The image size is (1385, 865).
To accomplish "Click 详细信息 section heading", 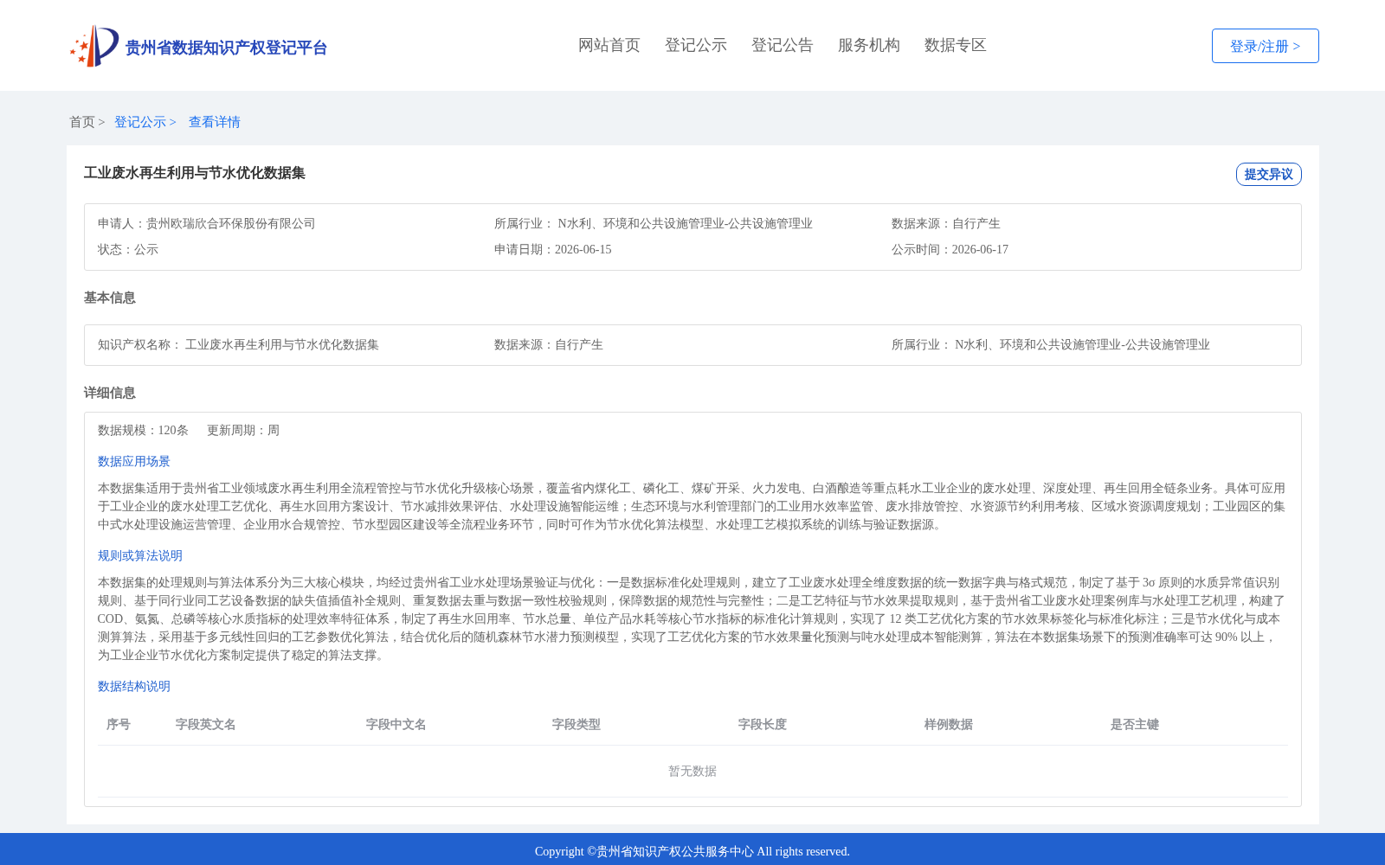I will (110, 393).
